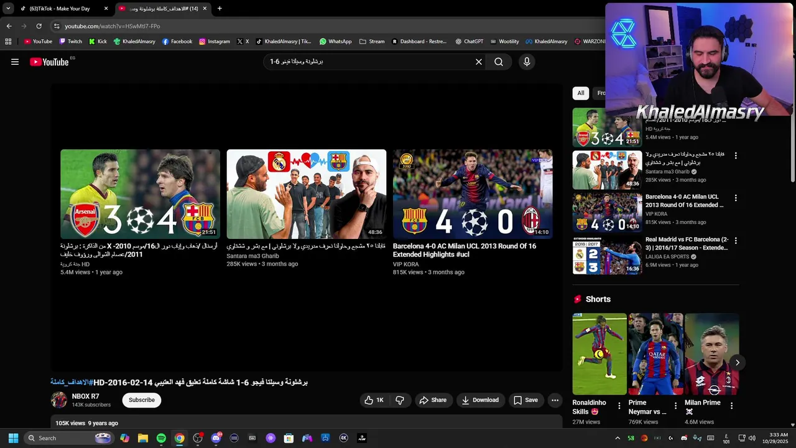Open sidebar Barcelona 4-0 AC Milan UCL title
The width and height of the screenshot is (796, 448).
684,200
